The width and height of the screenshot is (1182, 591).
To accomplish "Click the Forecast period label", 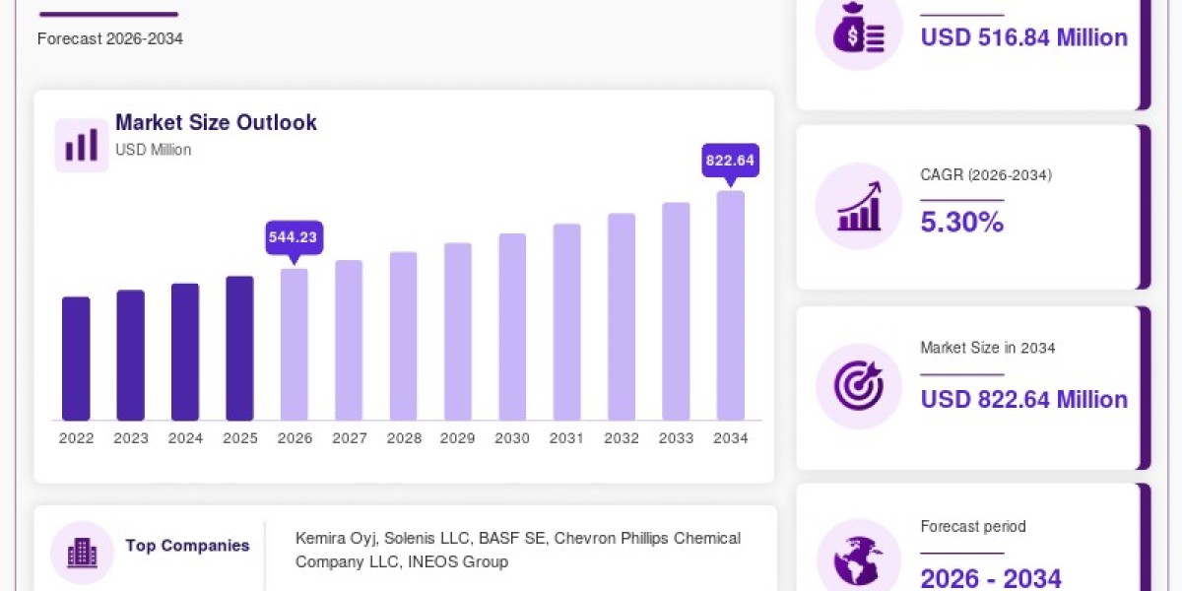I will click(x=973, y=526).
